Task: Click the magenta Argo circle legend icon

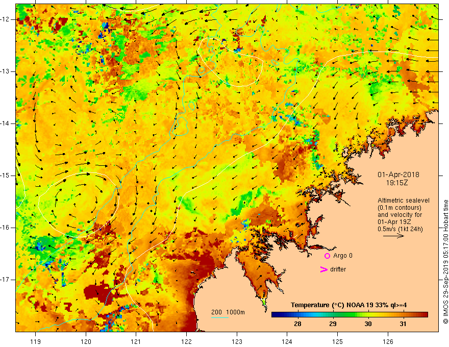Action: tap(327, 256)
